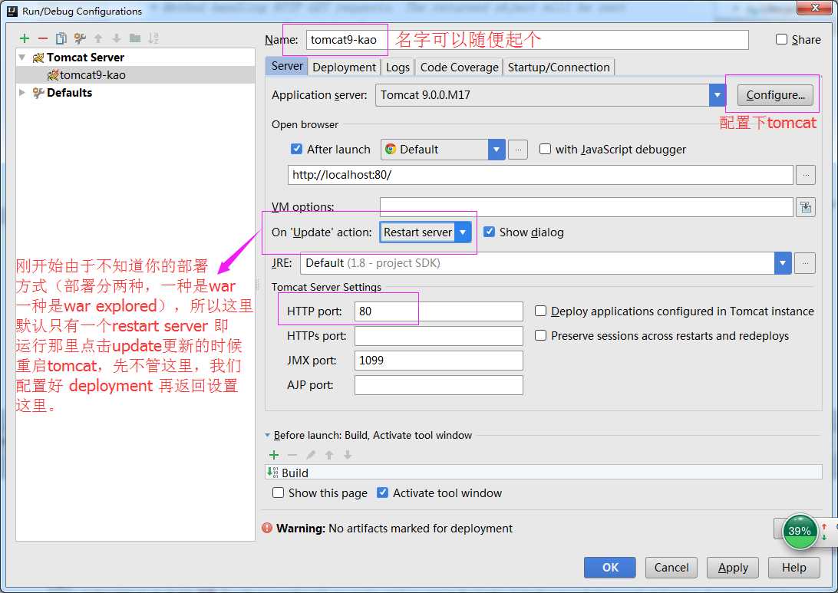Enable Deploy applications configured in Tomcat instance
838x593 pixels.
541,311
